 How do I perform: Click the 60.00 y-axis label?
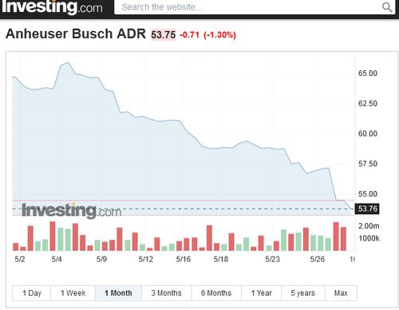coord(368,133)
